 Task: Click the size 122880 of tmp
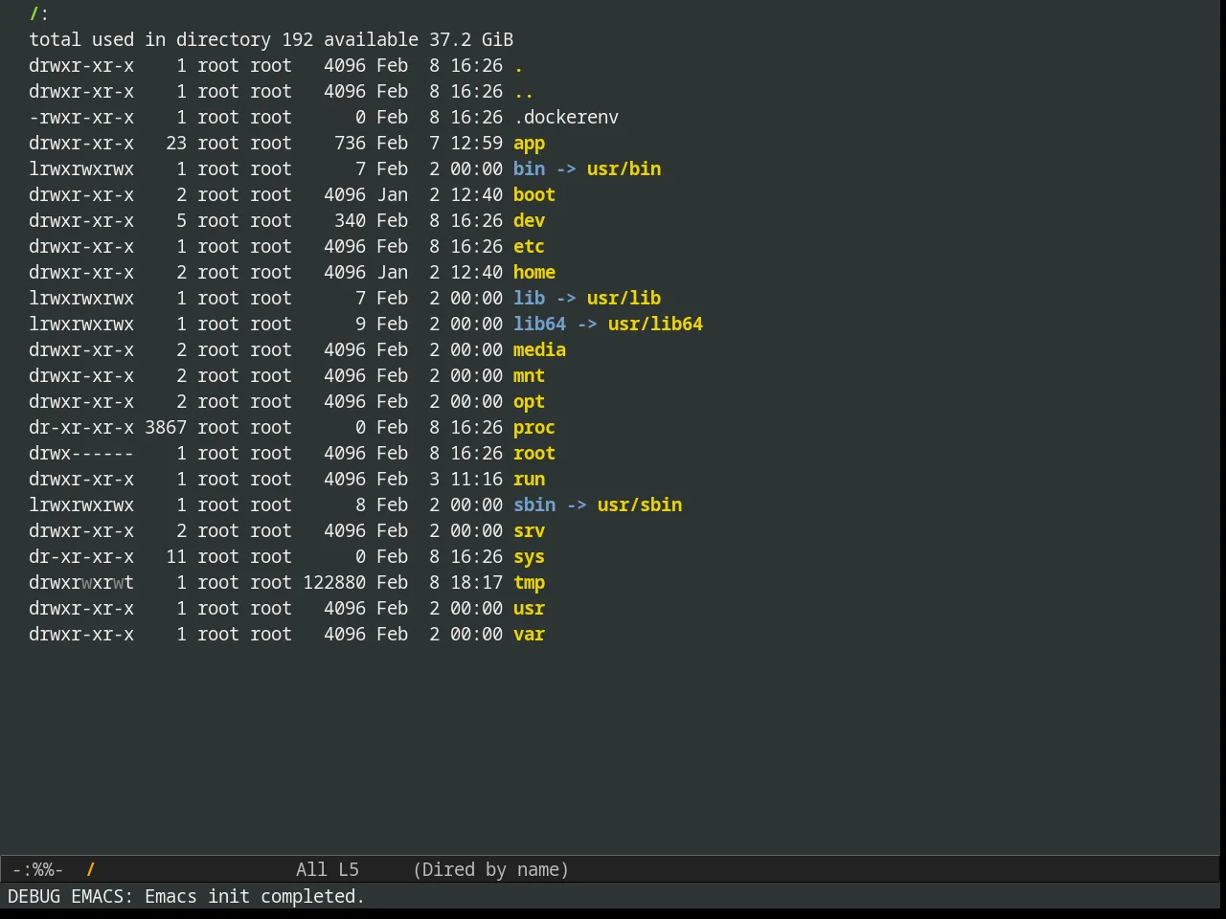(334, 583)
